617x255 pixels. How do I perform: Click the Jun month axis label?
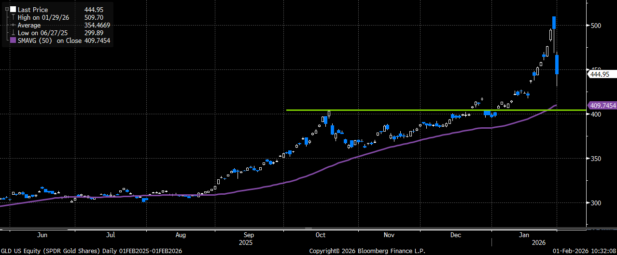pyautogui.click(x=42, y=235)
